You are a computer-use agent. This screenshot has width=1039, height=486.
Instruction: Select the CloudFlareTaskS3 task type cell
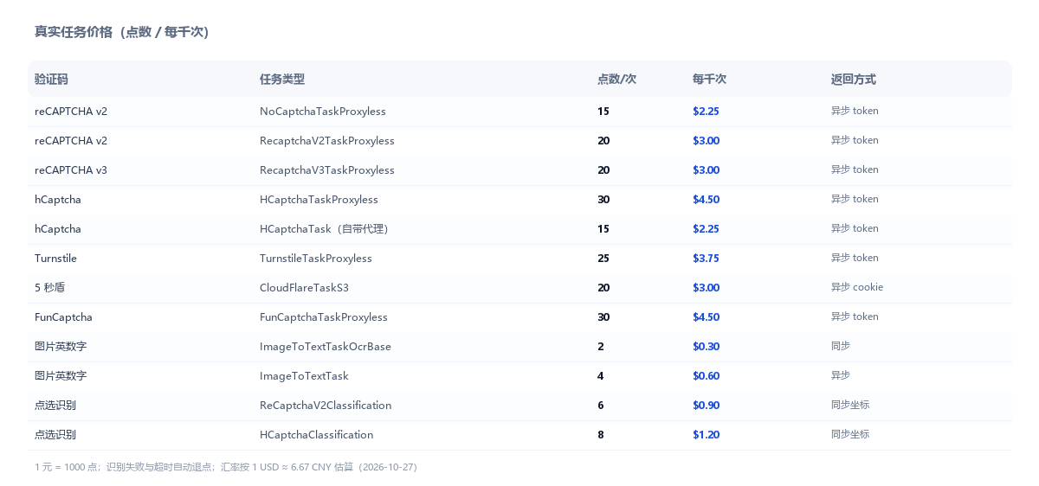click(x=304, y=288)
